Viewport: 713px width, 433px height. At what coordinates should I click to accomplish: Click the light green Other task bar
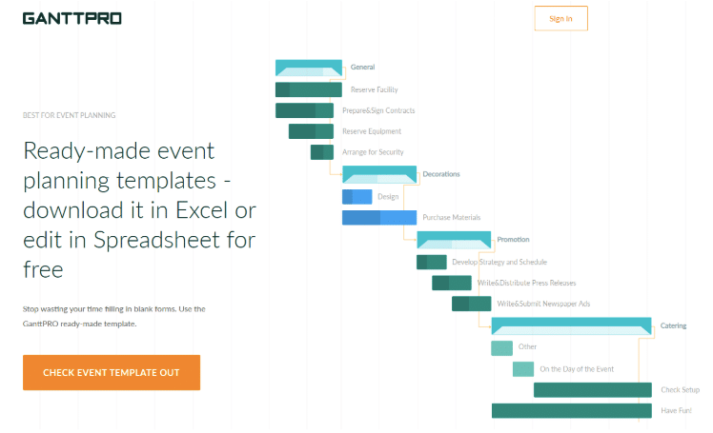tap(502, 348)
